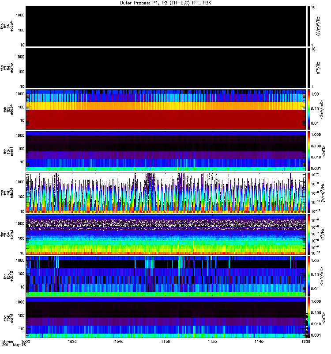Click the color bar beside thc fbk edc12 panel
The width and height of the screenshot is (331, 354).
(x=309, y=276)
